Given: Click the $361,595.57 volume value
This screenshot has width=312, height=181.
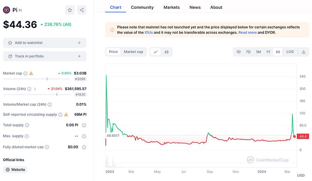Looking at the screenshot, I should [76, 89].
